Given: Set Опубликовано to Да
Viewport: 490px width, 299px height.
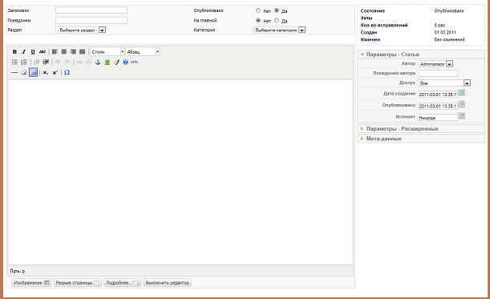Looking at the screenshot, I should (x=277, y=10).
